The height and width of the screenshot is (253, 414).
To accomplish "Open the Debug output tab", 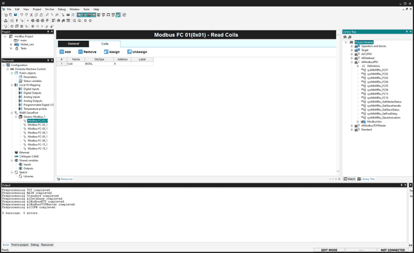I will 34,245.
